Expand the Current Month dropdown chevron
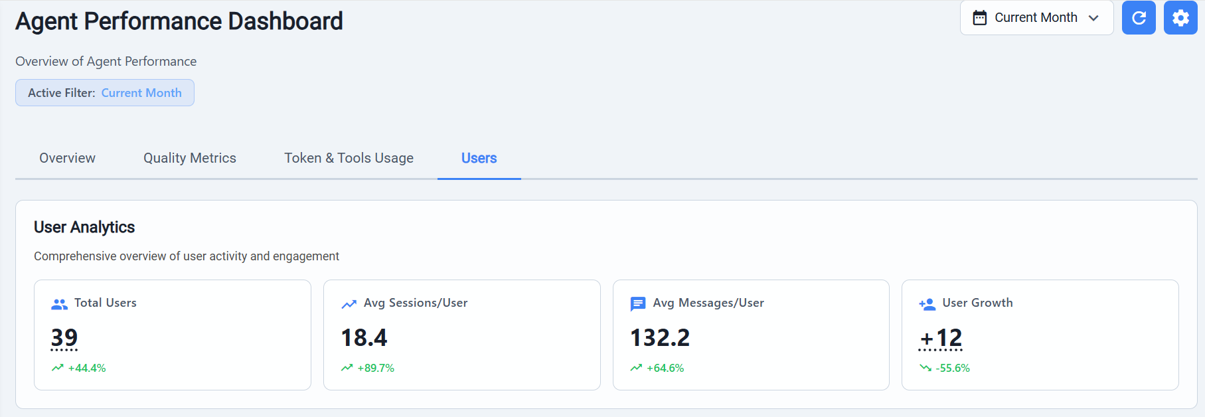 coord(1093,18)
